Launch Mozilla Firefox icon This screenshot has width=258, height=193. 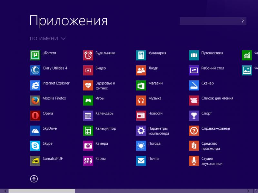tap(35, 101)
